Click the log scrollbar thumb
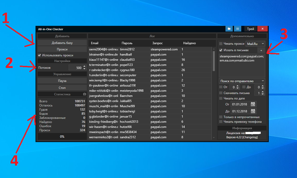The height and width of the screenshot is (178, 297). point(214,61)
